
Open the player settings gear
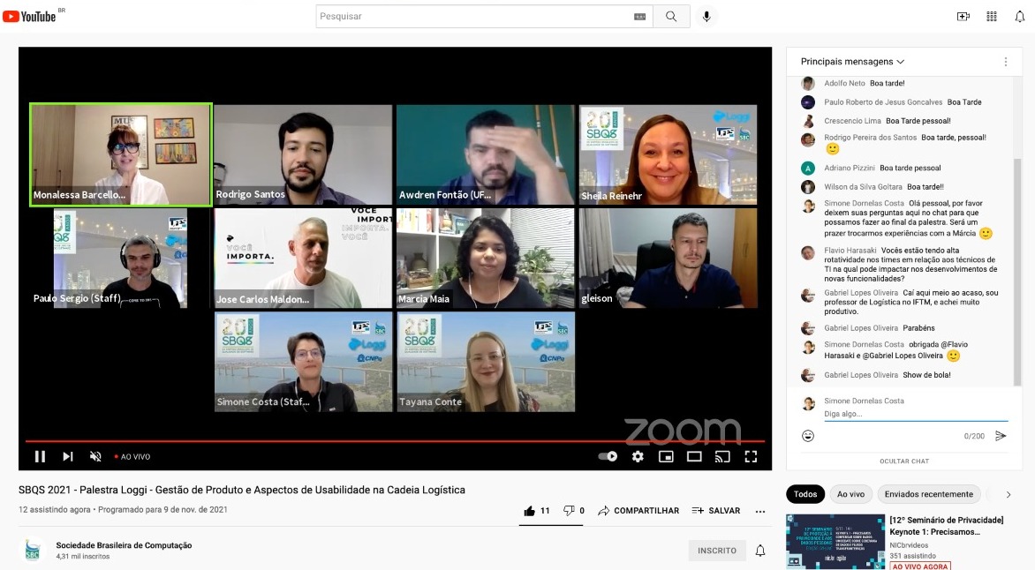click(x=638, y=456)
